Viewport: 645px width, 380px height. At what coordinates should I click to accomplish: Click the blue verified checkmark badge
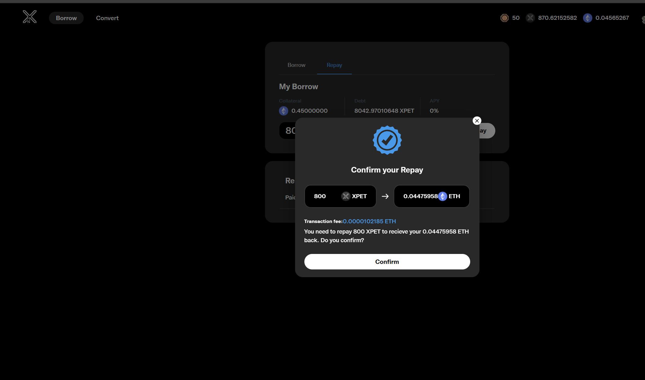387,140
